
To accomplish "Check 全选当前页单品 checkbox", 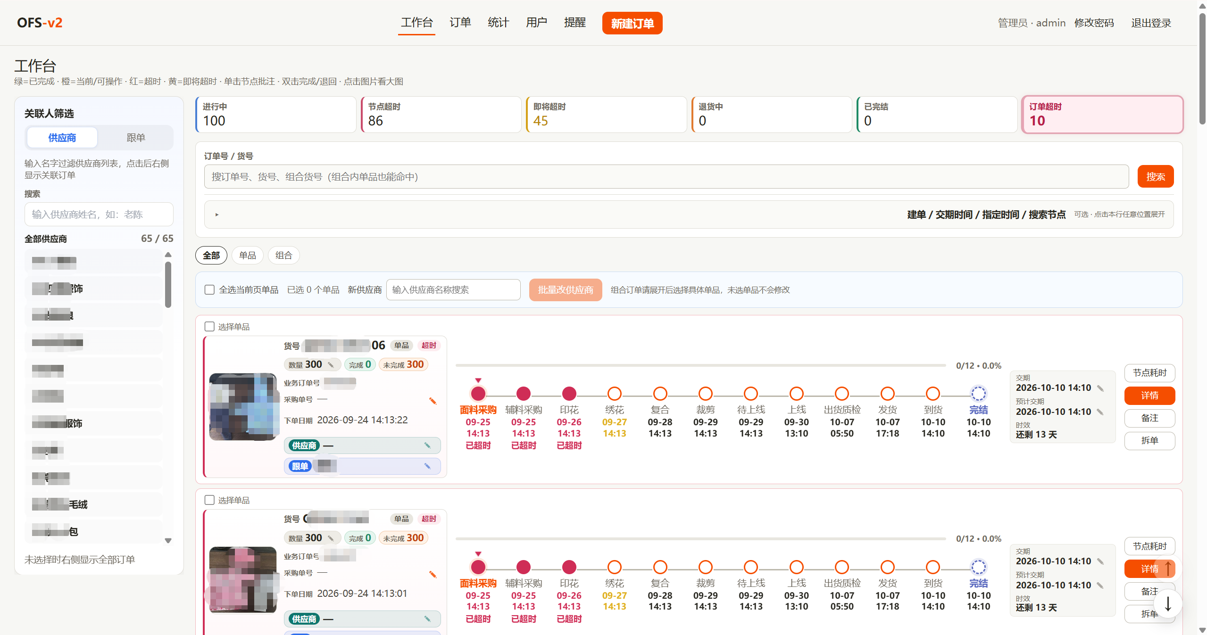I will coord(209,290).
